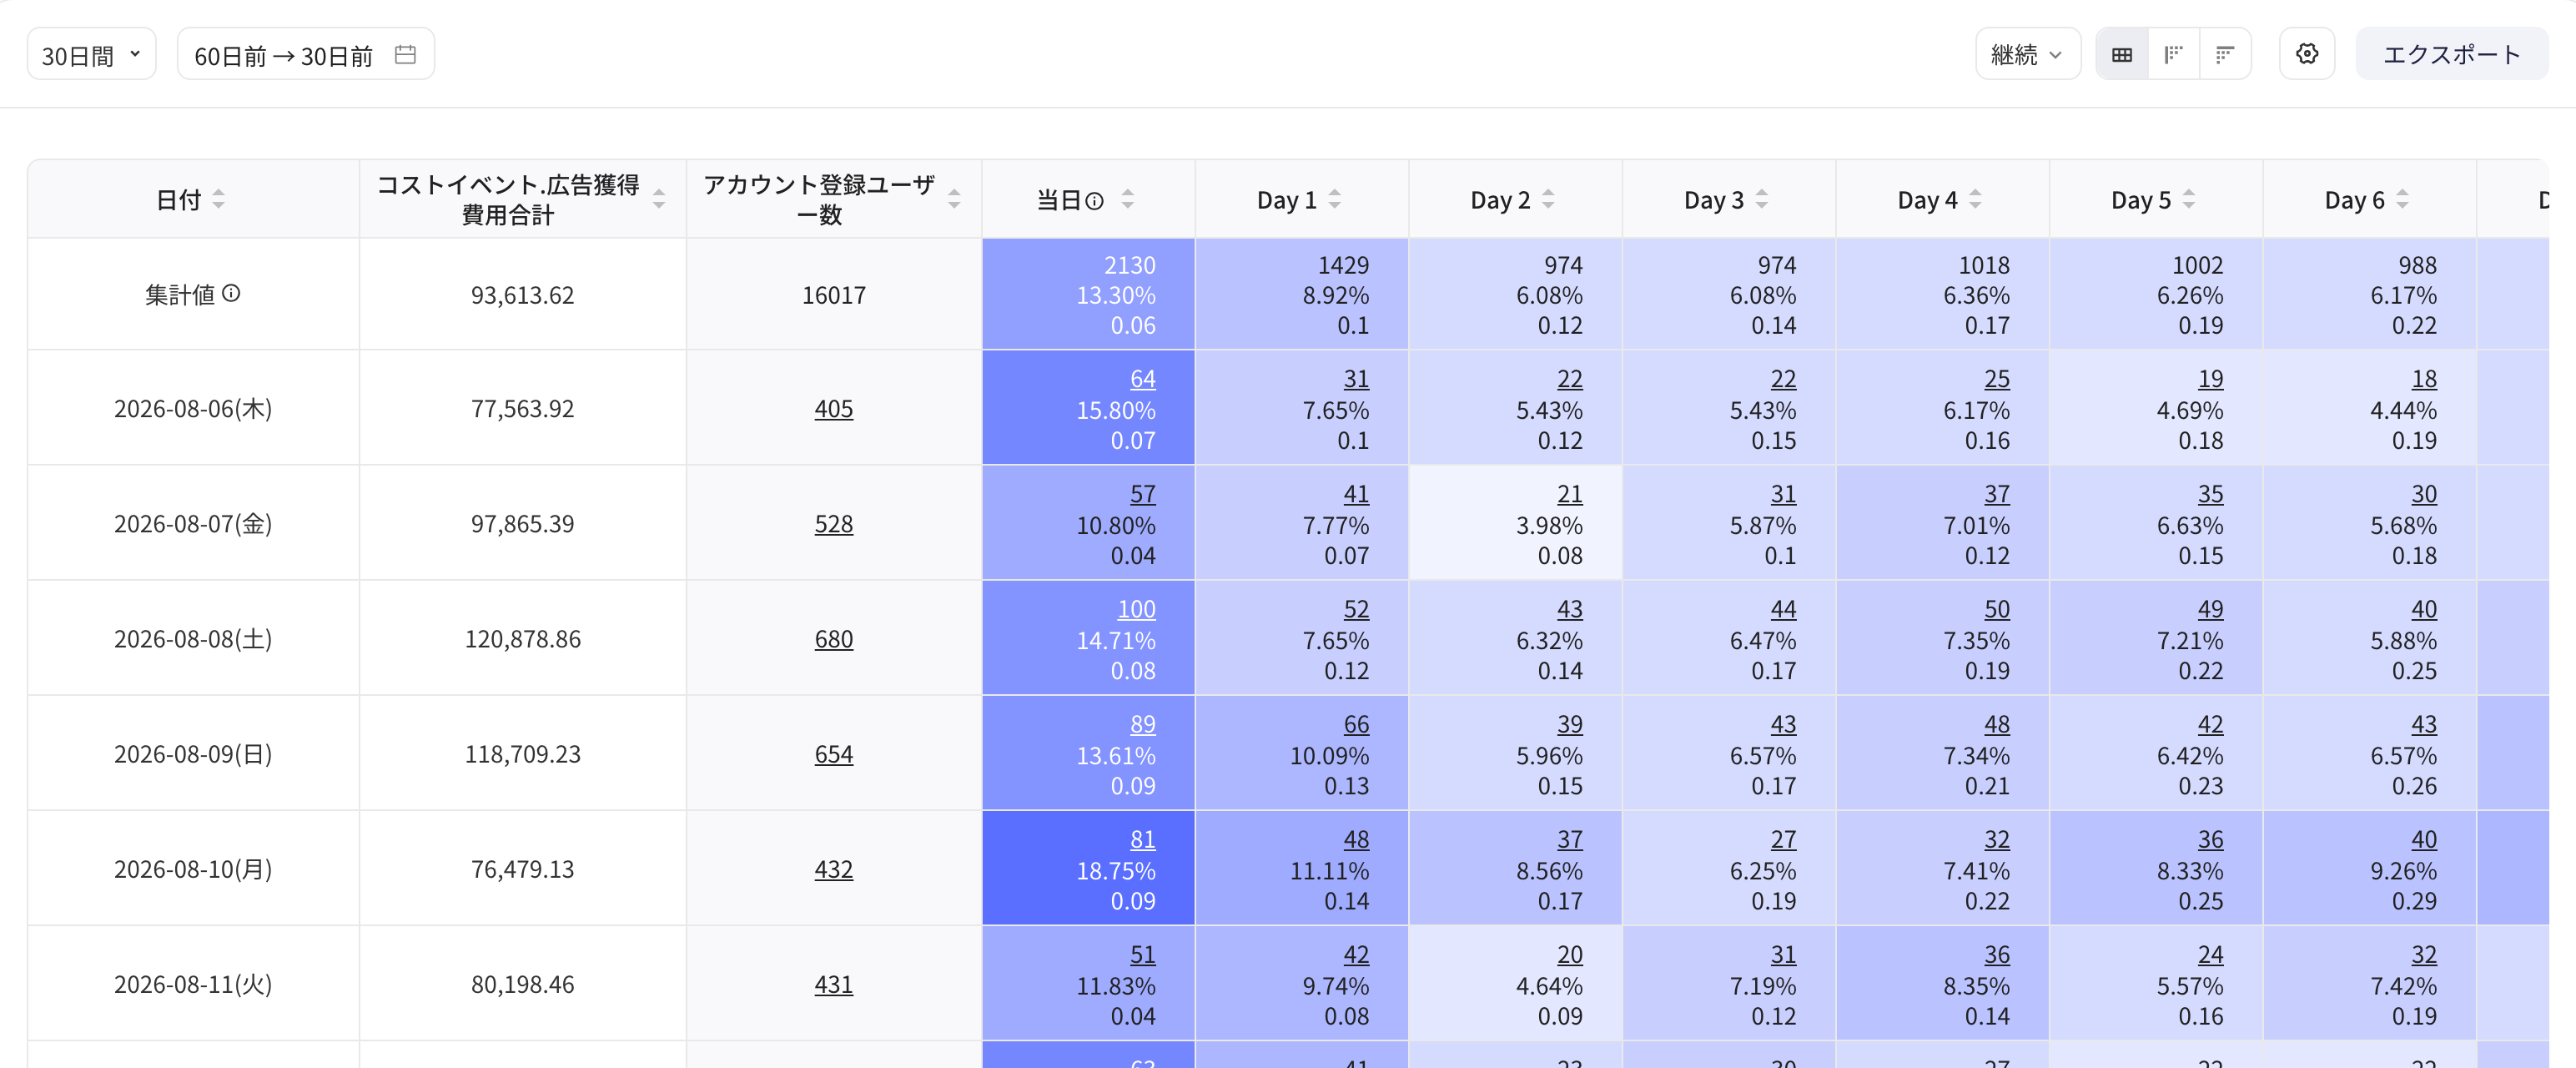Click Day 6 value 18 for 2026-08-06
The image size is (2576, 1068).
tap(2424, 379)
